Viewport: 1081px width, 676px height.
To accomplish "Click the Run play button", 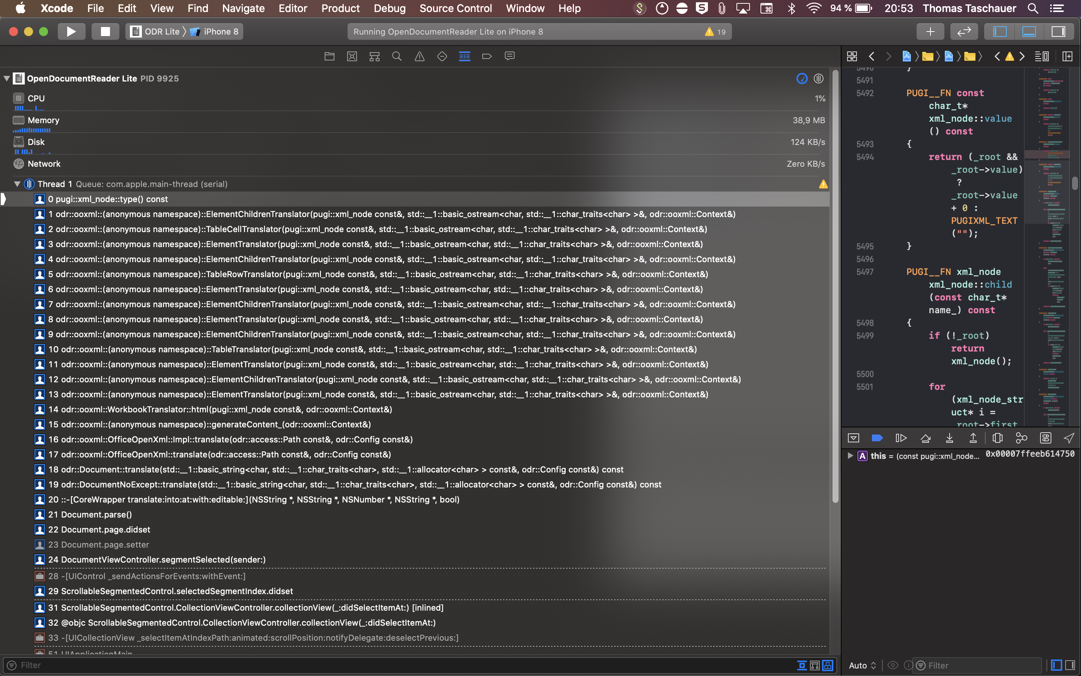I will coord(71,32).
